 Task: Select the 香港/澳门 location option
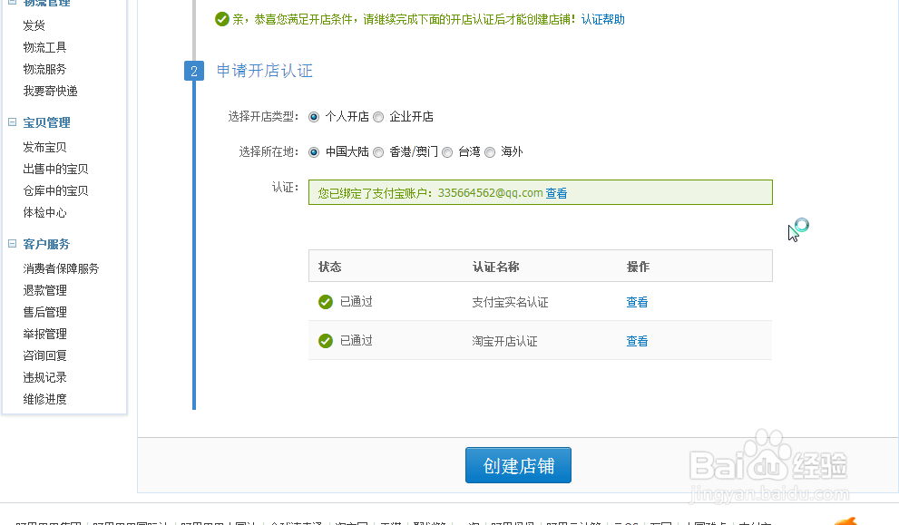coord(378,151)
